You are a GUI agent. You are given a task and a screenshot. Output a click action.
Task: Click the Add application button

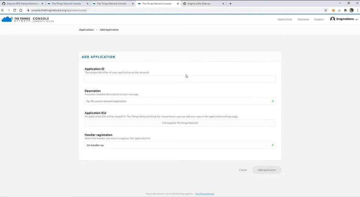point(267,170)
